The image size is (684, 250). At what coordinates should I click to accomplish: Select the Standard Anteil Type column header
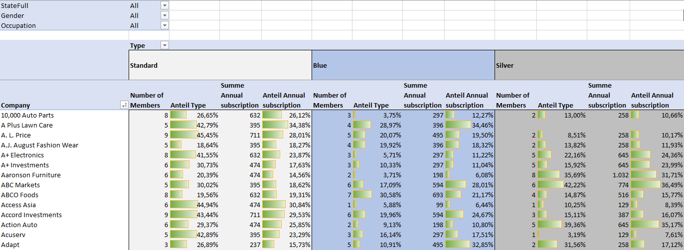tap(194, 95)
